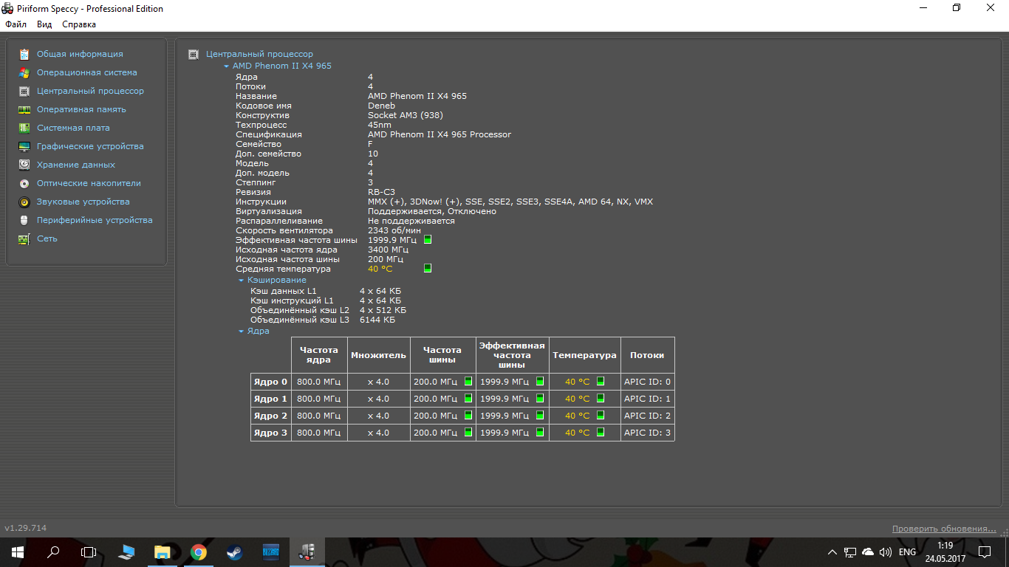Viewport: 1009px width, 567px height.
Task: Click the Звуковые устройства speaker icon
Action: 24,202
